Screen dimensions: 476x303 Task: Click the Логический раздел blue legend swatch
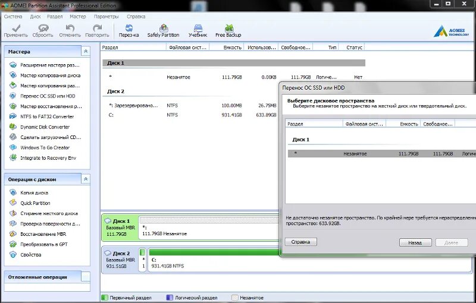(x=170, y=298)
